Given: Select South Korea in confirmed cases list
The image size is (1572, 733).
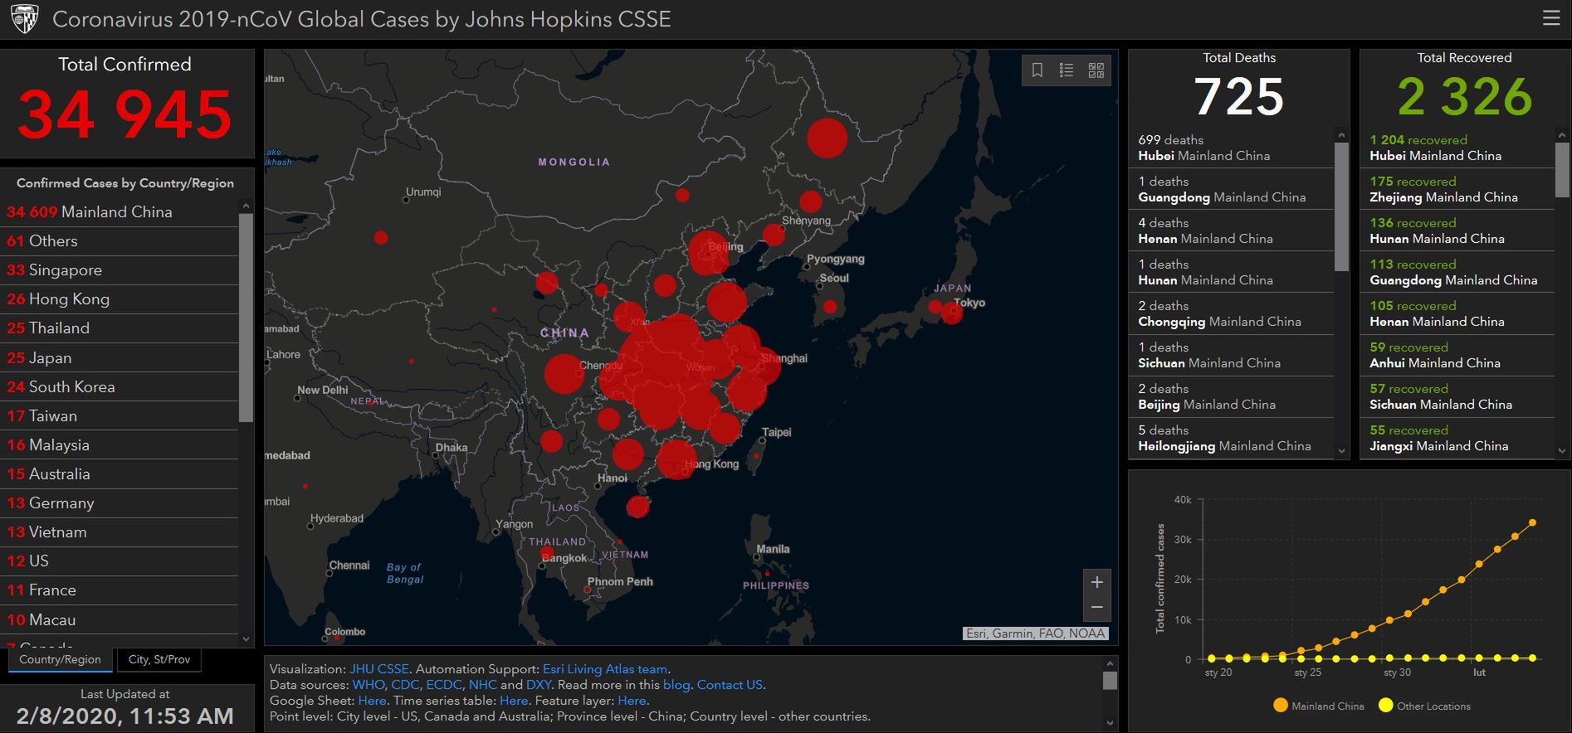Looking at the screenshot, I should point(120,387).
